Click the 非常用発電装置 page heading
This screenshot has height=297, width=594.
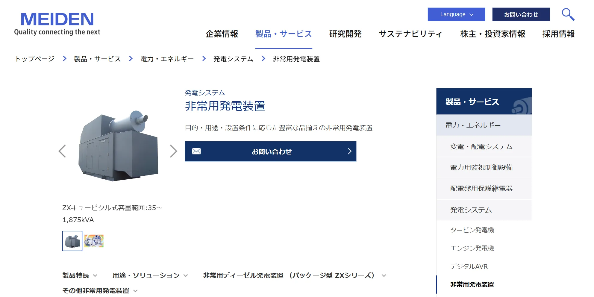[225, 106]
